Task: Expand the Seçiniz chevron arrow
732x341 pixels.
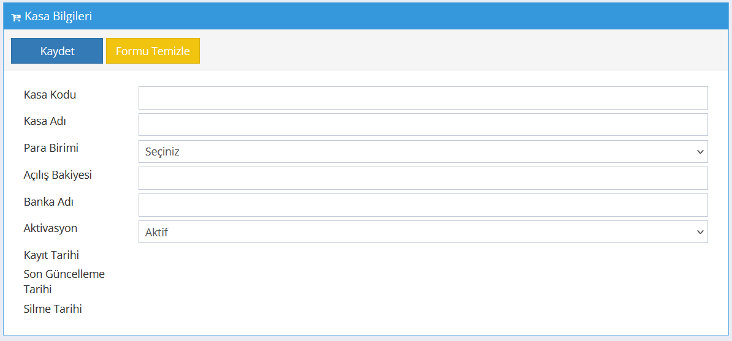Action: pos(700,152)
